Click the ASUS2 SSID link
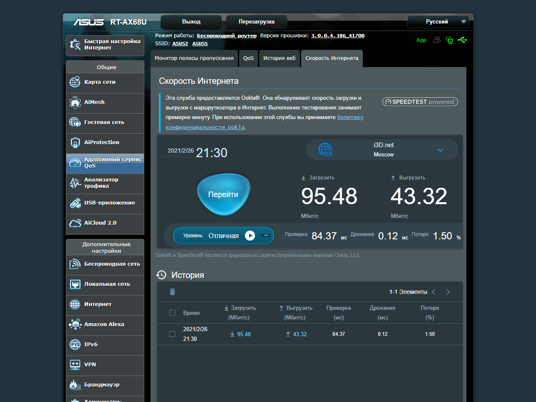 [x=180, y=44]
